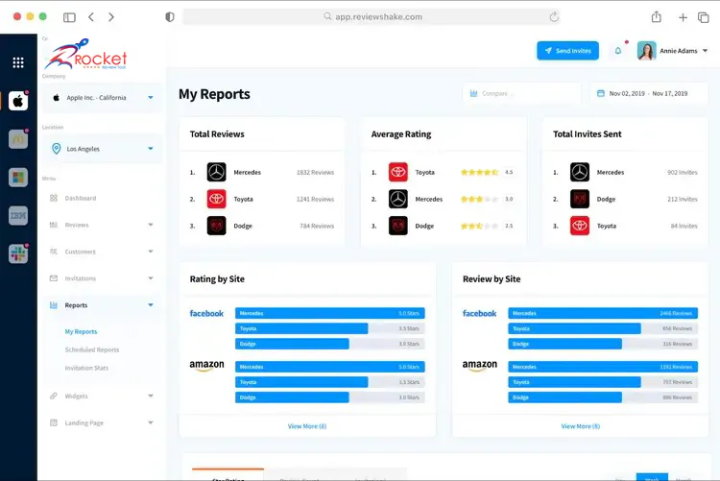
Task: Select the Apple company icon in sidebar
Action: (x=18, y=101)
